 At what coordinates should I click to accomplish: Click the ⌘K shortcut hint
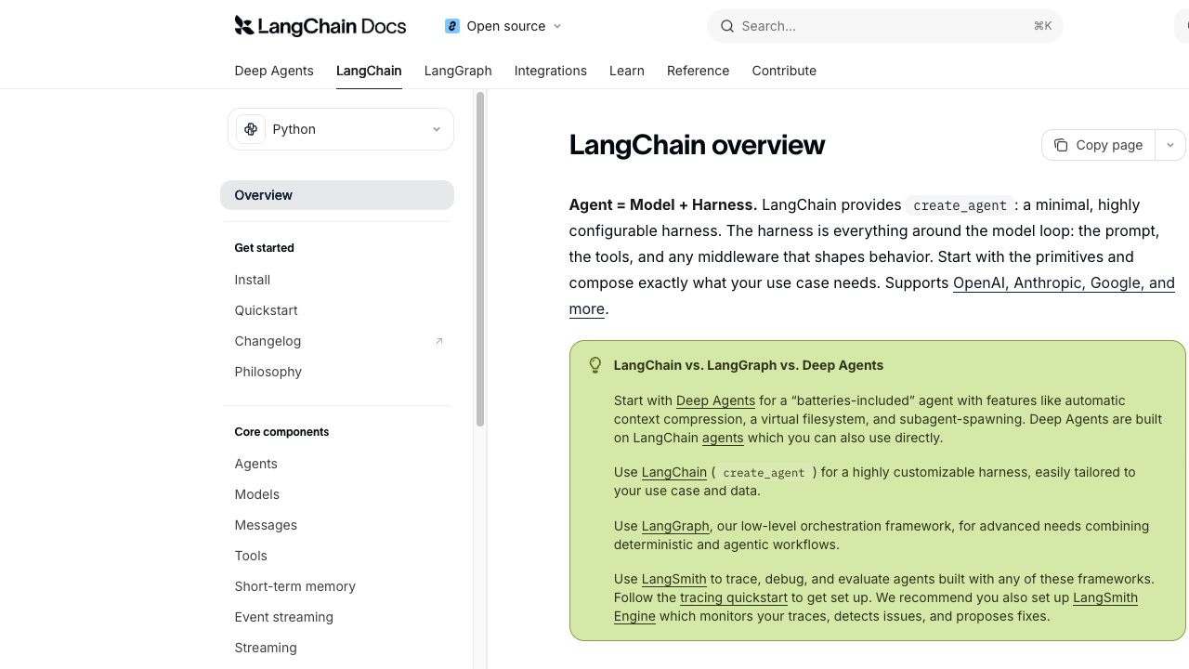[1042, 26]
